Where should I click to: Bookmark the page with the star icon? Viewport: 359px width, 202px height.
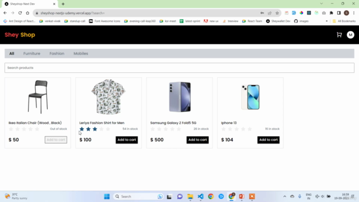[277, 13]
